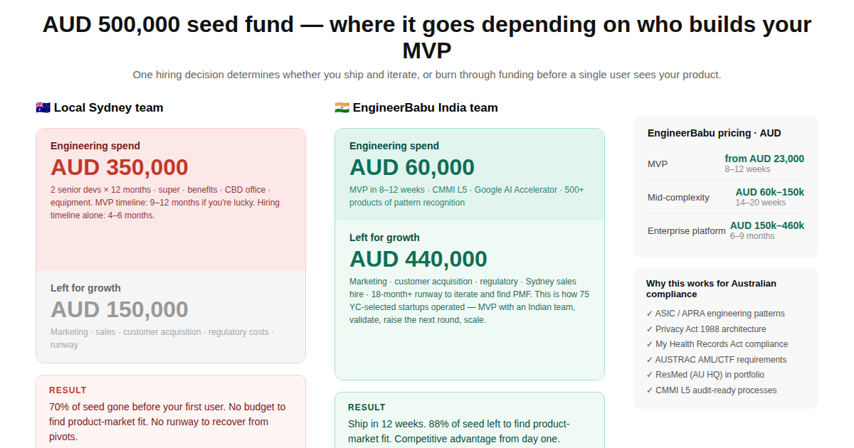The width and height of the screenshot is (854, 448).
Task: Click 'CMMI L5 audit-ready processes' item
Action: point(712,390)
